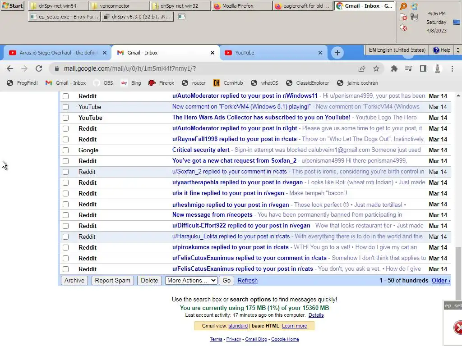This screenshot has width=462, height=346.
Task: Switch to Mozilla Firefox taskbar window
Action: pos(241,5)
